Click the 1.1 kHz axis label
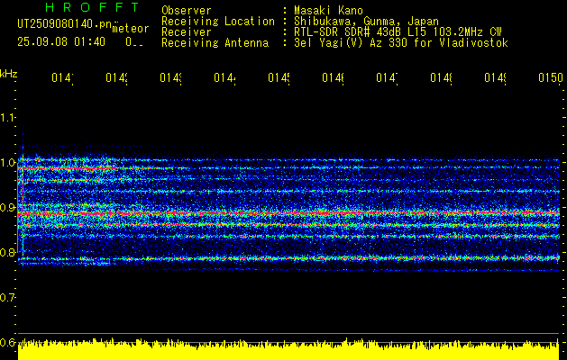Screen dimensions: 567x360 coord(7,118)
